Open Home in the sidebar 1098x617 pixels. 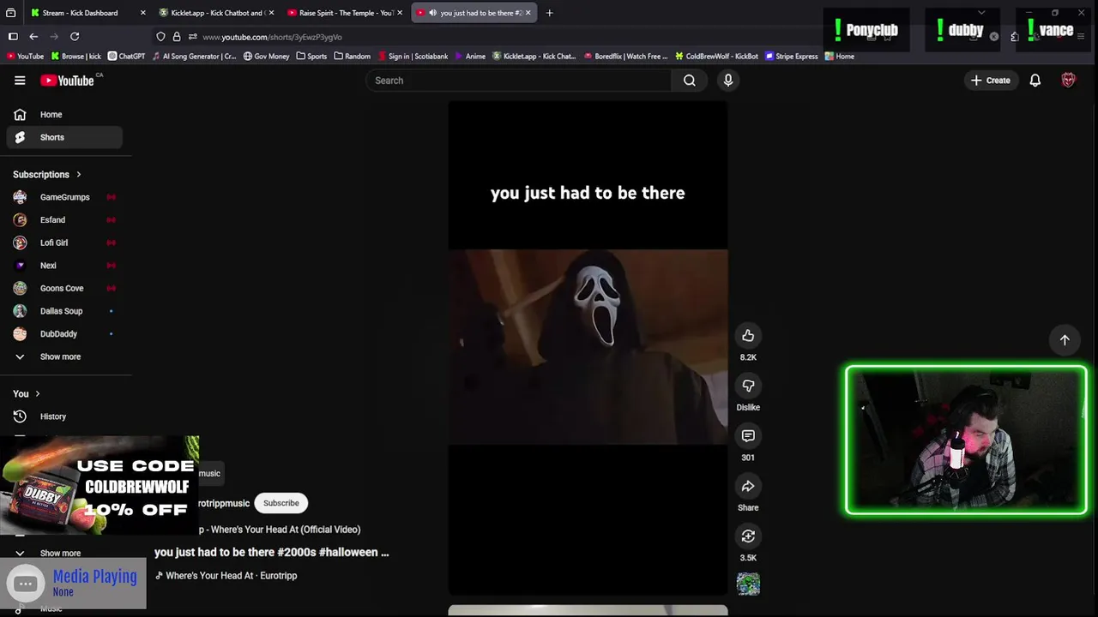pos(64,114)
